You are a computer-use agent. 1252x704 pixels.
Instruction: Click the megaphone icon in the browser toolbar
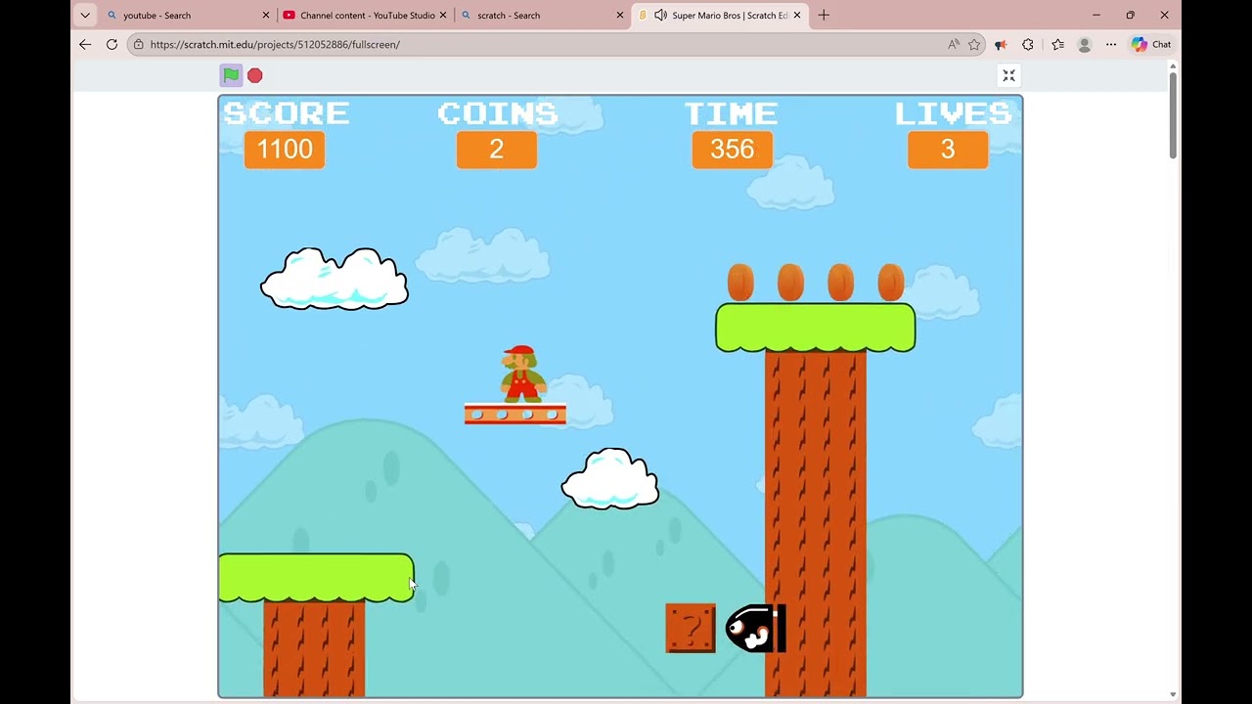[1001, 44]
